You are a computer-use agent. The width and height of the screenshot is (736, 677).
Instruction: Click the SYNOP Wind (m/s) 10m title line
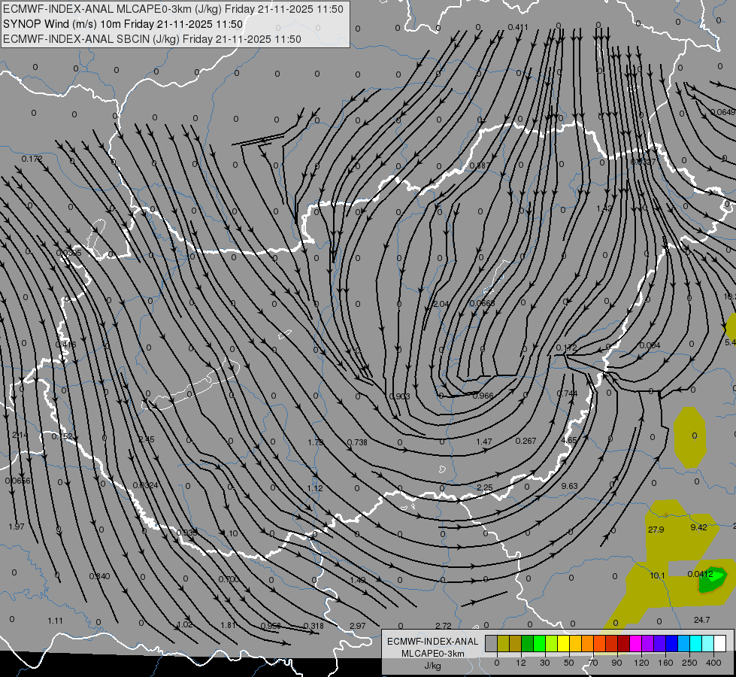point(123,24)
